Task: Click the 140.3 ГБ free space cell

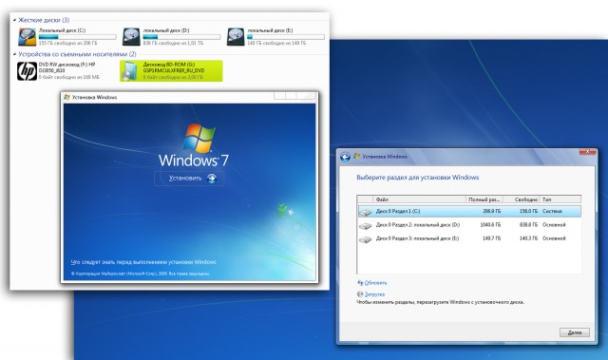Action: coord(528,238)
